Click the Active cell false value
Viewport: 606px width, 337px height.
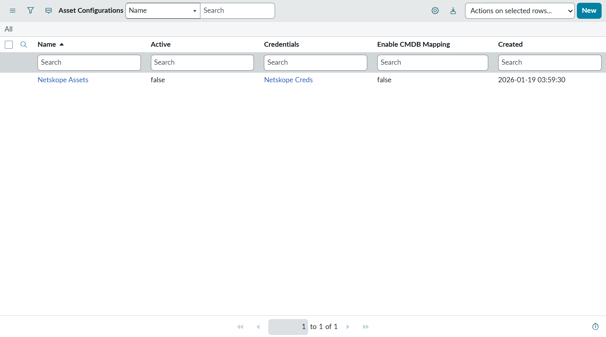click(158, 80)
